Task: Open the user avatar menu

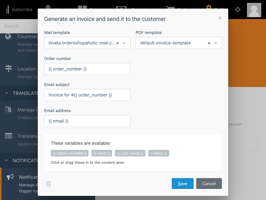Action: [x=254, y=10]
